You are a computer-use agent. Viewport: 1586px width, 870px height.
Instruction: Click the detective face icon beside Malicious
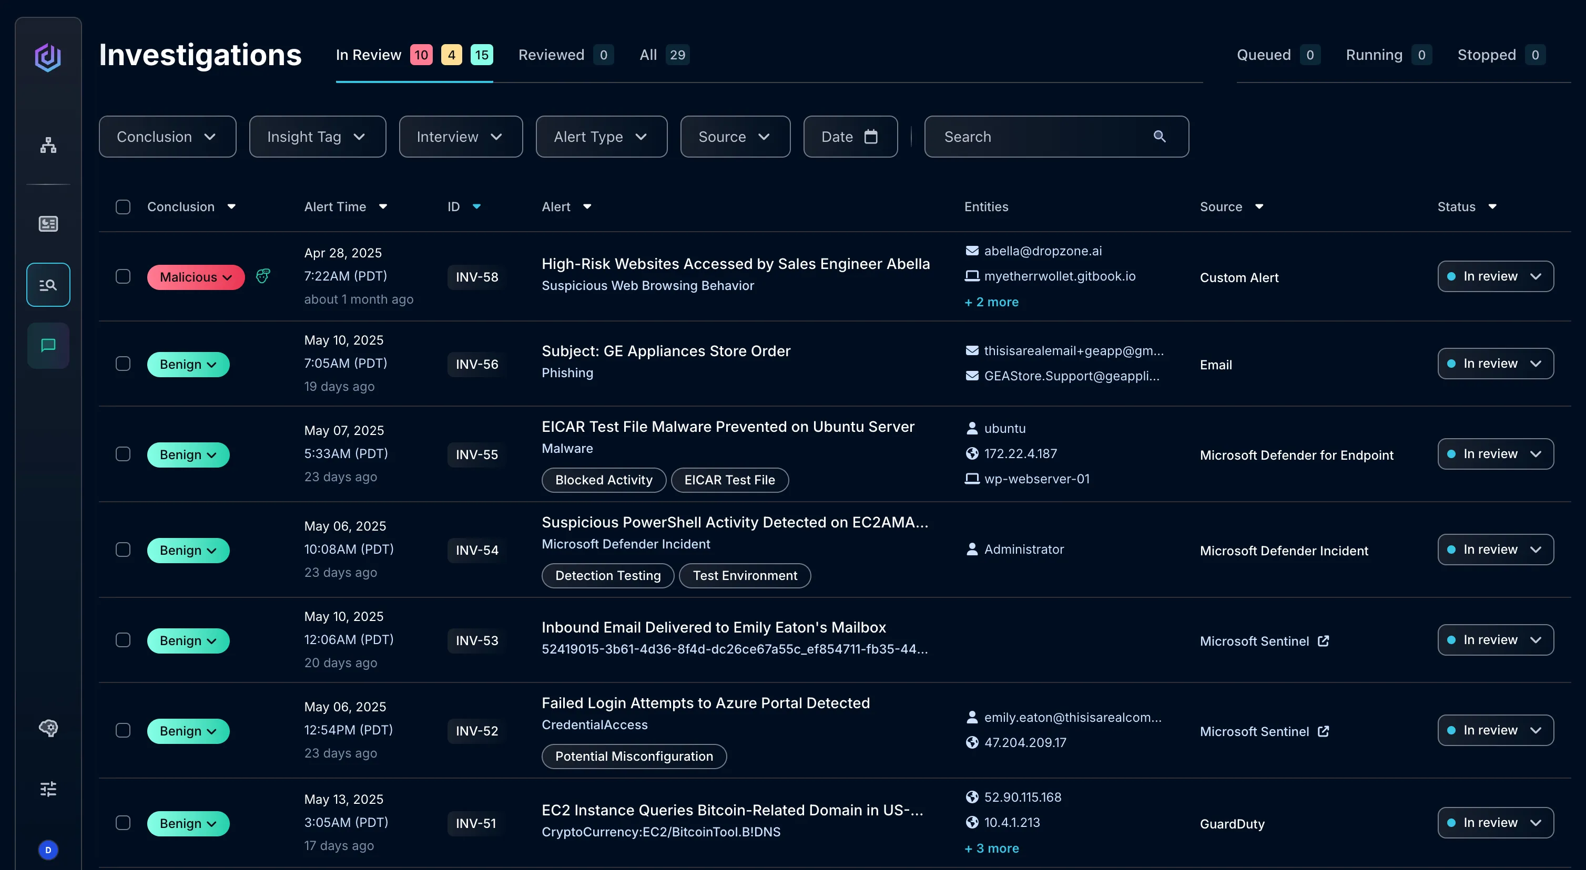(x=263, y=276)
